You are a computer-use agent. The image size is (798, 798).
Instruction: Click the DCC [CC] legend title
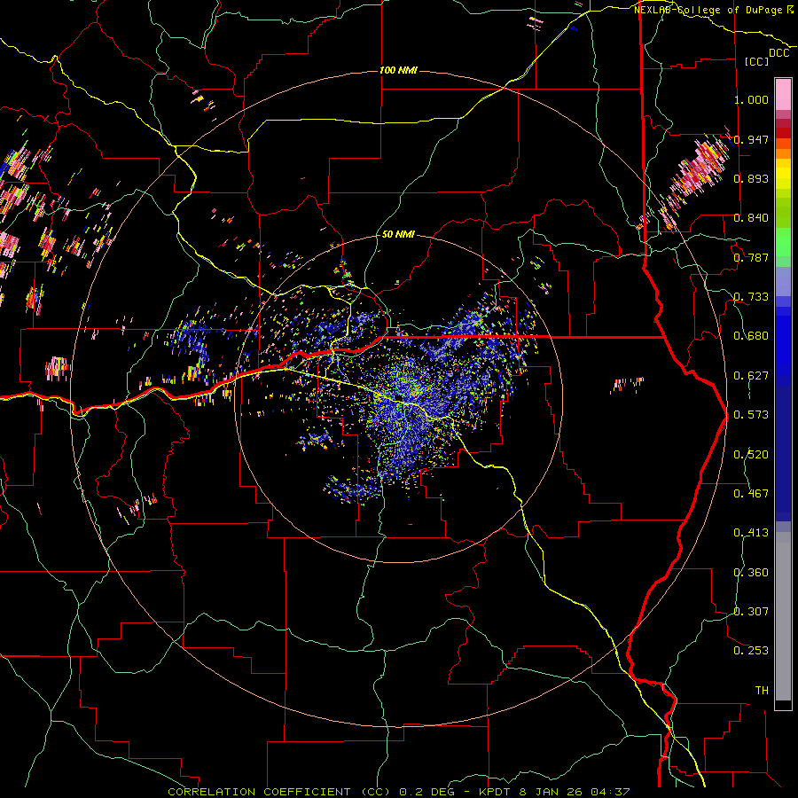tap(766, 57)
